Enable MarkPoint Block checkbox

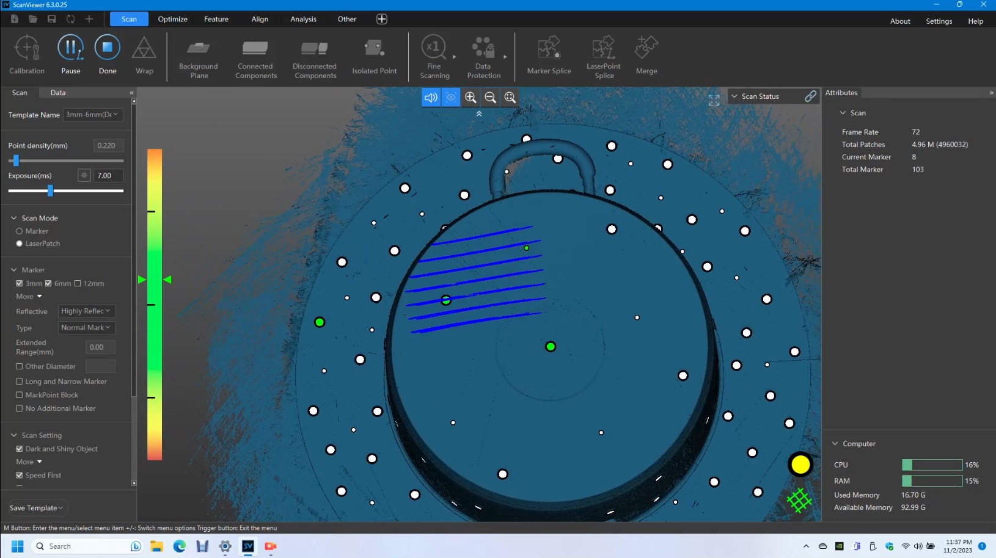click(x=19, y=395)
